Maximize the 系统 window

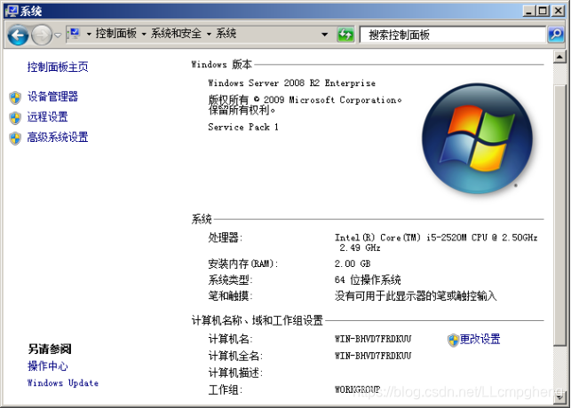tap(543, 11)
